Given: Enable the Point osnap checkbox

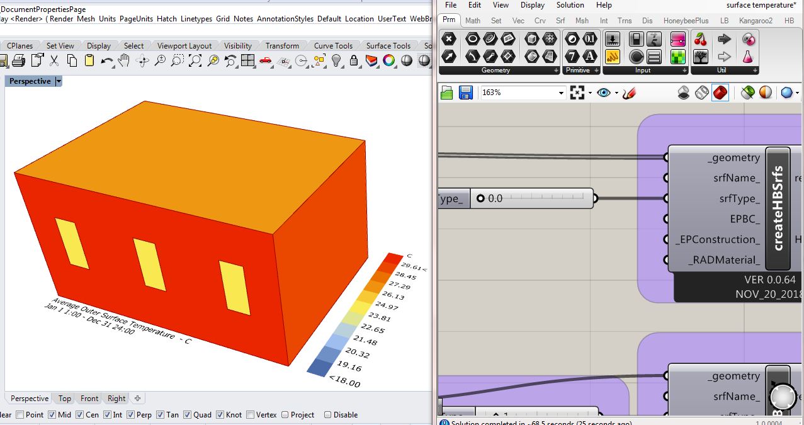Looking at the screenshot, I should 20,414.
